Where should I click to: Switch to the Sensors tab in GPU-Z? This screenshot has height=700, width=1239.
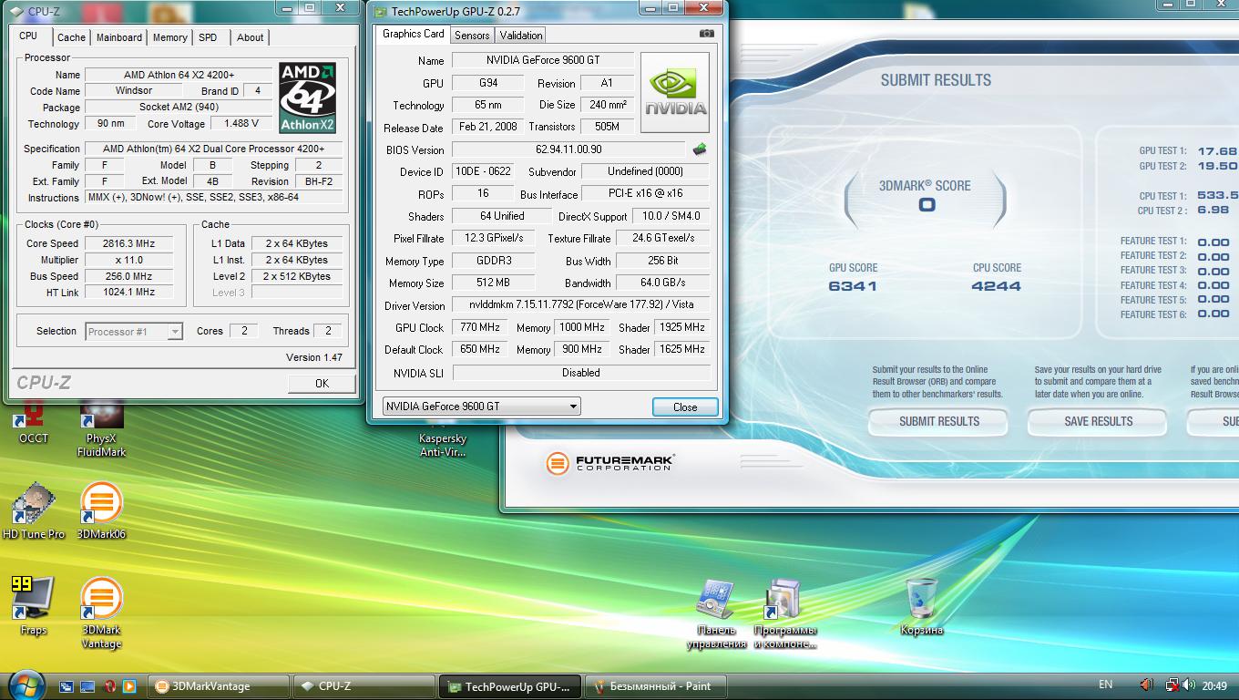[472, 36]
